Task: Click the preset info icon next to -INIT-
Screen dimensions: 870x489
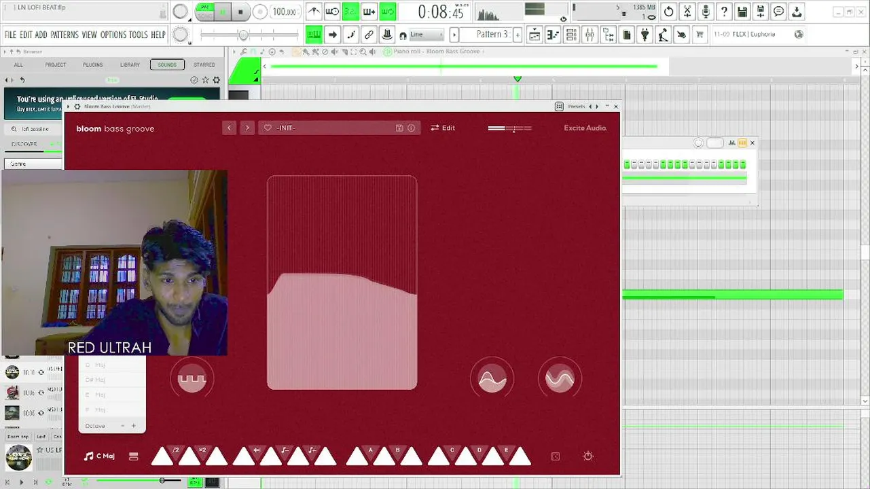Action: point(411,128)
